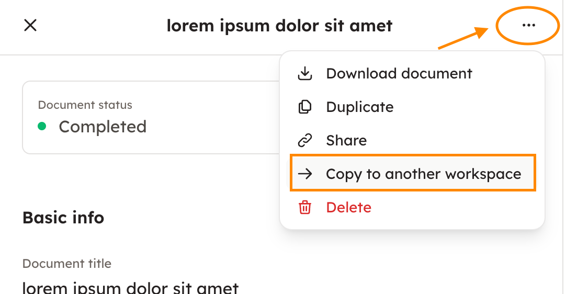Click the header title lorem ipsum
566x294 pixels.
[279, 25]
